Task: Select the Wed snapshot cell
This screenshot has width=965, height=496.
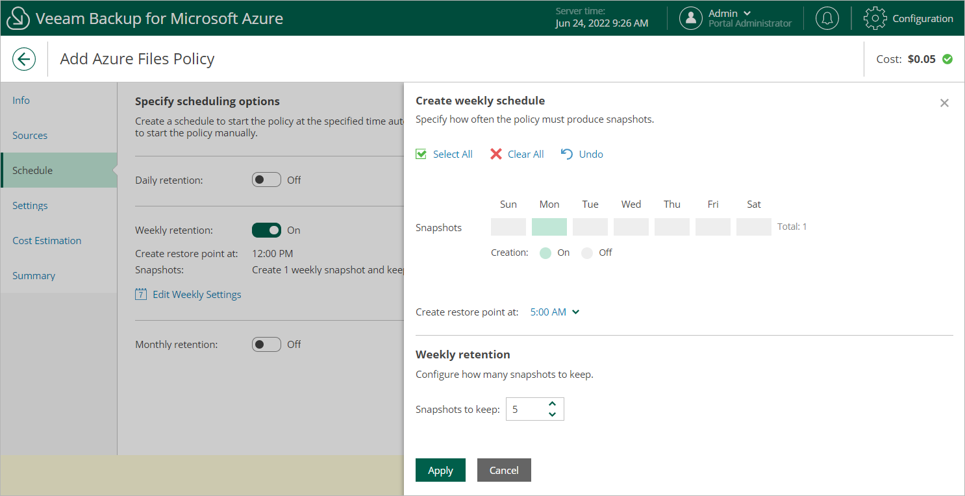Action: pos(631,227)
